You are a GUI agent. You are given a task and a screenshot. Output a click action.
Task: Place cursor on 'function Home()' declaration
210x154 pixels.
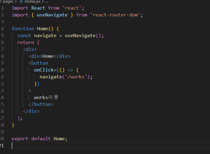32,29
